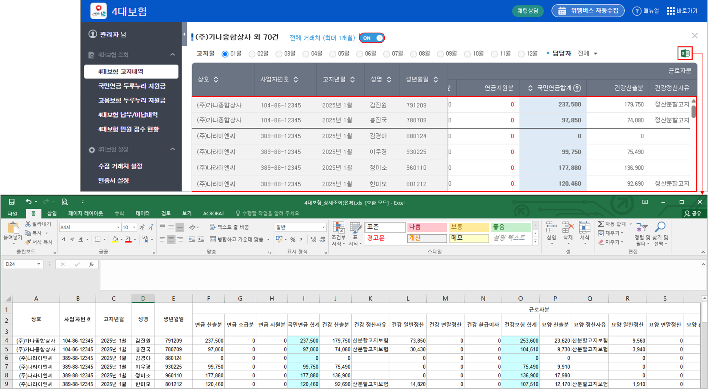708x389 pixels.
Task: Sort the table by 사업자번호 column
Action: [x=296, y=80]
